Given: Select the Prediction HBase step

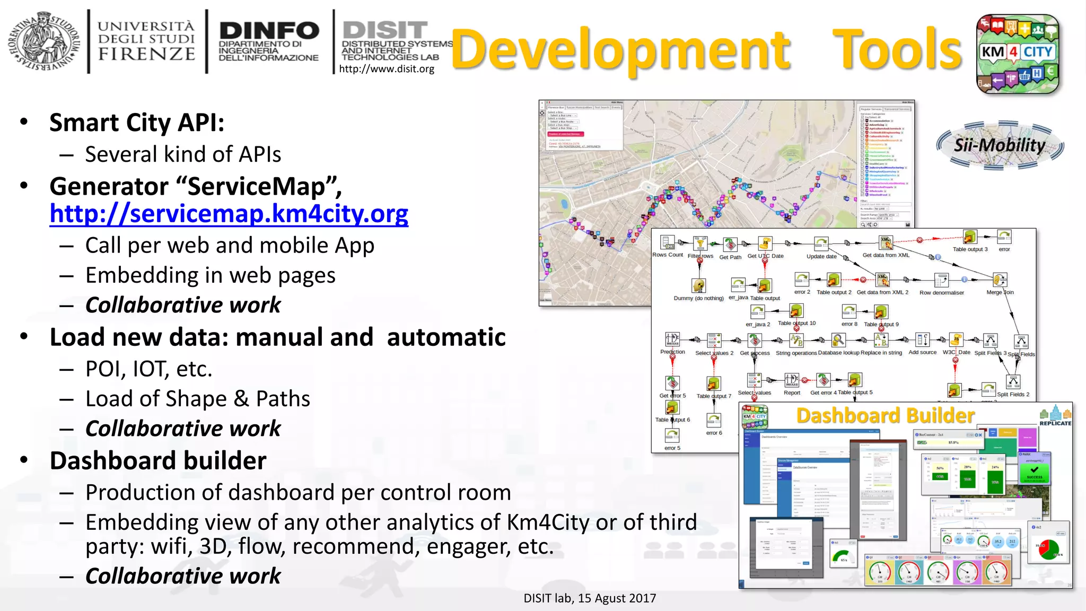Looking at the screenshot, I should tap(672, 339).
